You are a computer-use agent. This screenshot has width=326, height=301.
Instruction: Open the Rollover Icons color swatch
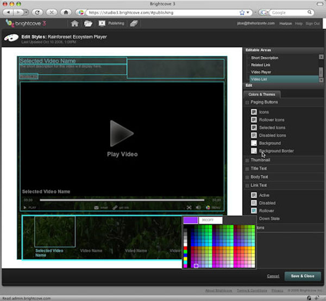[x=254, y=120]
